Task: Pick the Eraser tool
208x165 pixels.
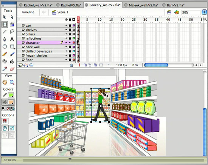Action: coord(12,69)
